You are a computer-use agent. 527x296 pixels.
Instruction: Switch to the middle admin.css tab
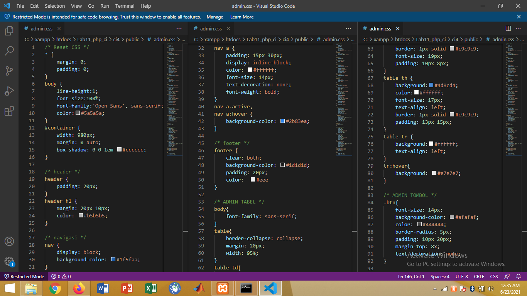click(211, 28)
